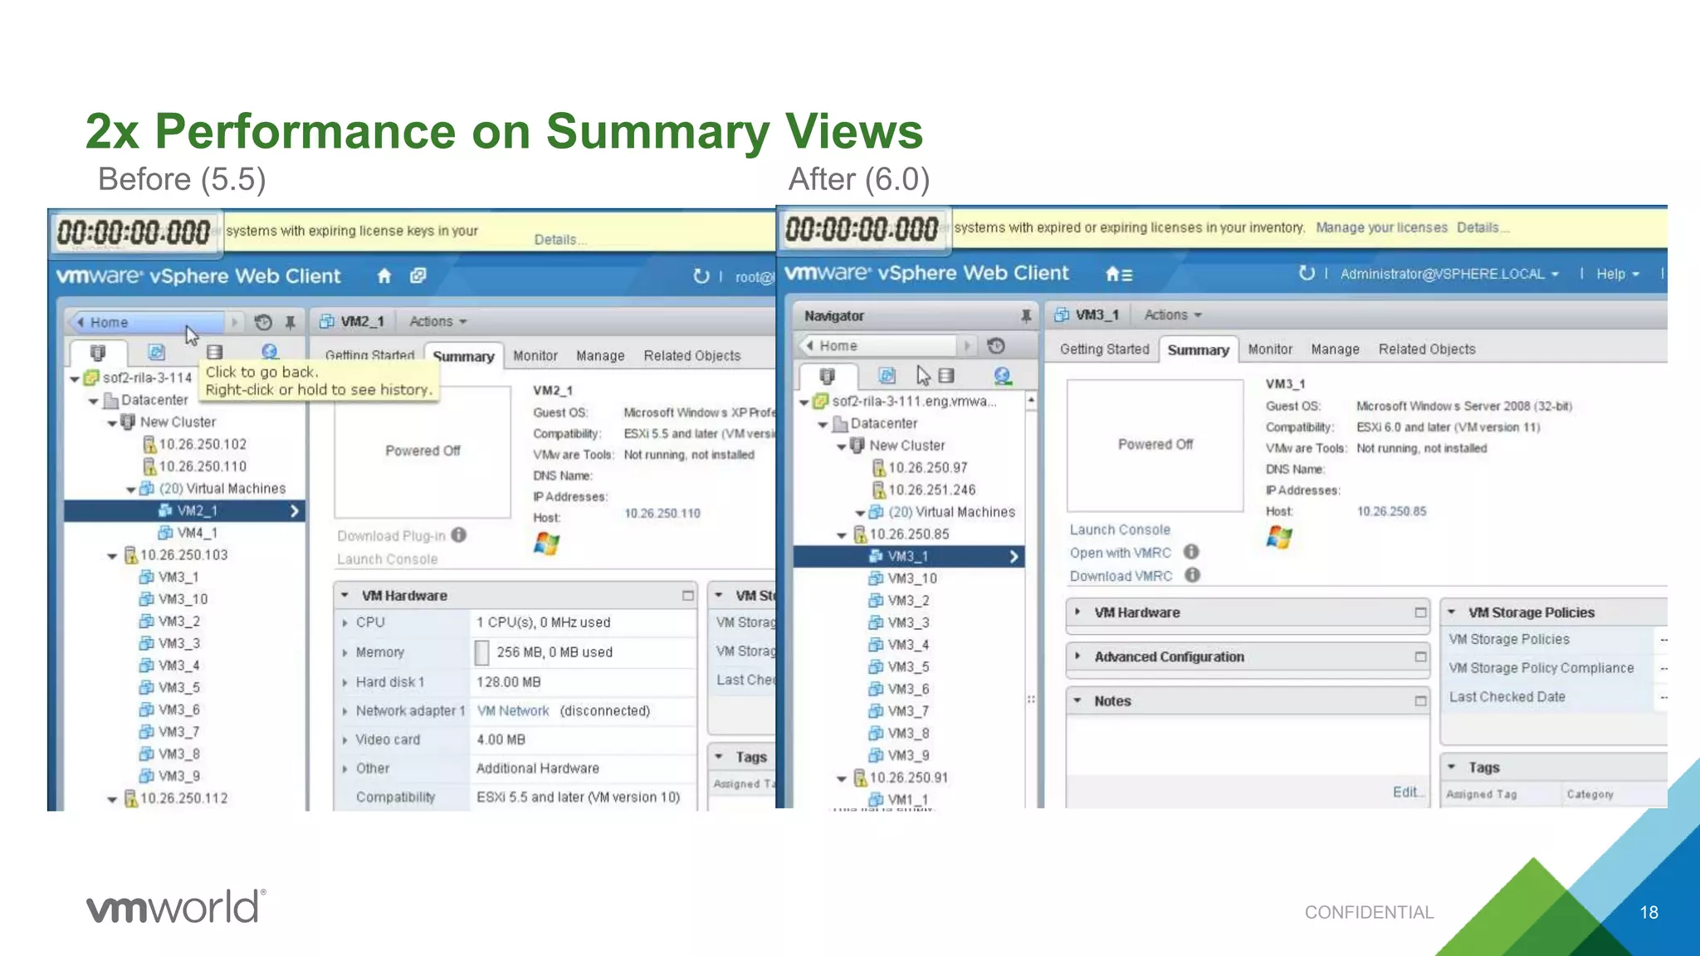Image resolution: width=1700 pixels, height=956 pixels.
Task: Click Open with VMRC link
Action: [1120, 553]
